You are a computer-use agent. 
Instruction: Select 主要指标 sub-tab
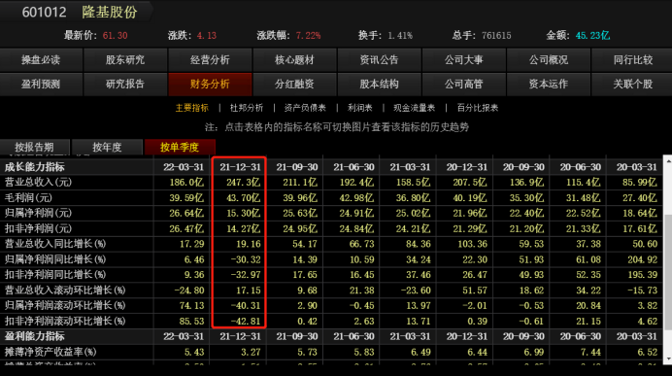point(191,108)
